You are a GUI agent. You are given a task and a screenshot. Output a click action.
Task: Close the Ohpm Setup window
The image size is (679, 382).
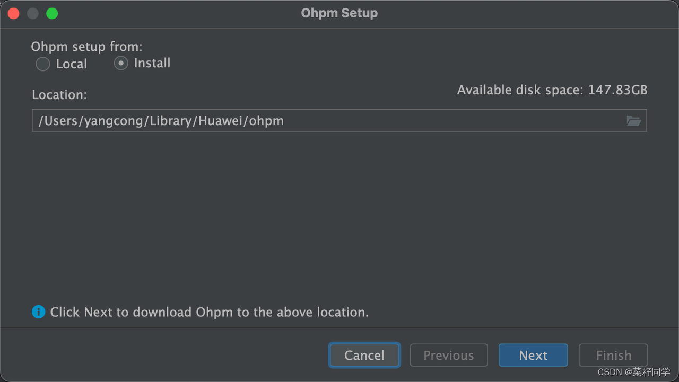(x=14, y=13)
